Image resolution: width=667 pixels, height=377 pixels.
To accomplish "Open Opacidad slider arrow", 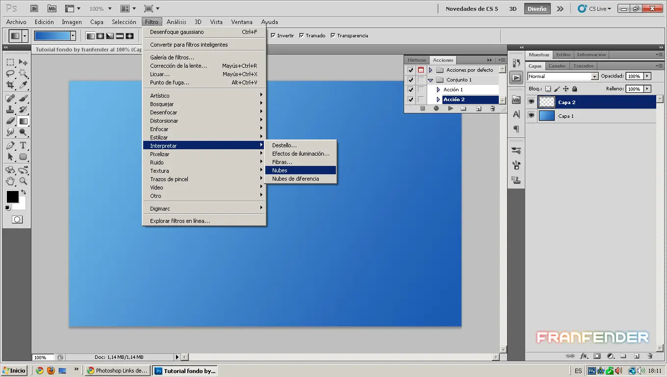I will [647, 76].
